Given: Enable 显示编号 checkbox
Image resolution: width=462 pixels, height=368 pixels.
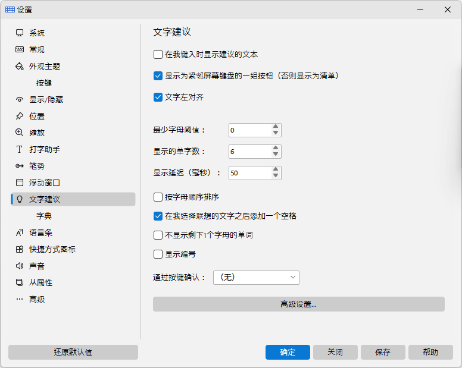Looking at the screenshot, I should point(158,254).
